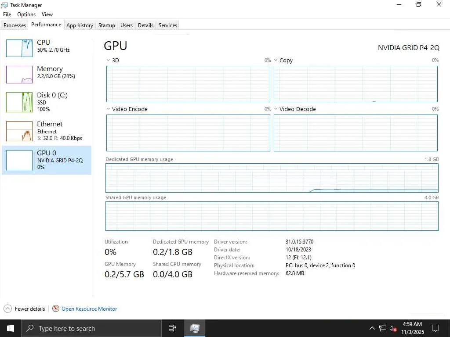This screenshot has height=337, width=450.
Task: Open the Options menu
Action: point(26,14)
